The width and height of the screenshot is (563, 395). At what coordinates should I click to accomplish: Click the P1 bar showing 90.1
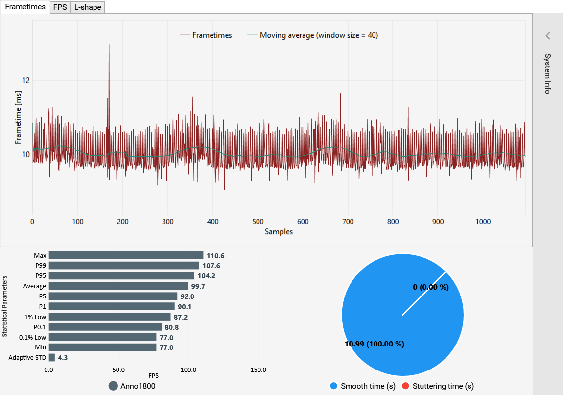[x=112, y=306]
